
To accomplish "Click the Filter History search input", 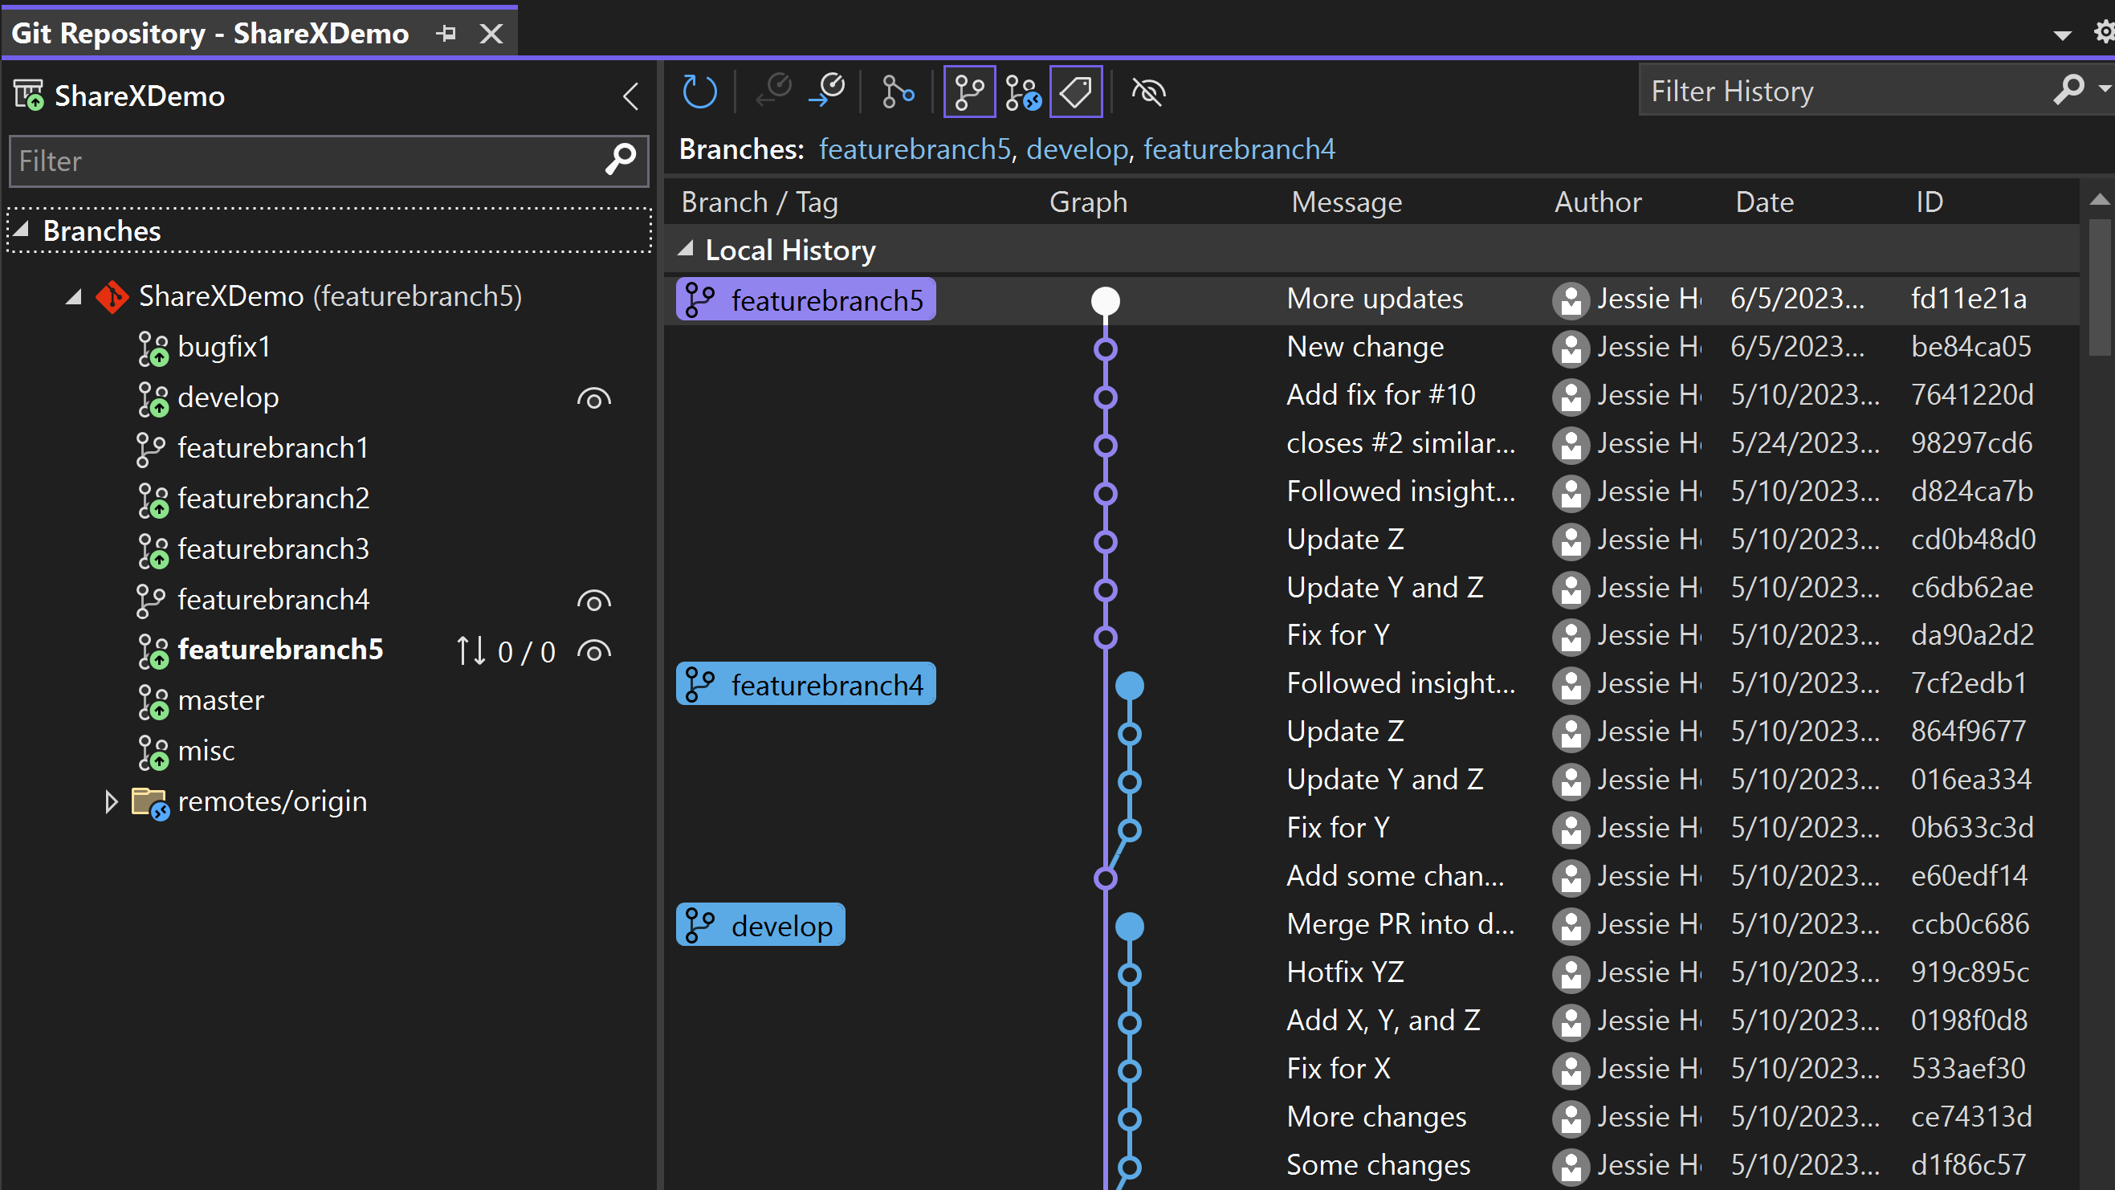I will point(1846,92).
